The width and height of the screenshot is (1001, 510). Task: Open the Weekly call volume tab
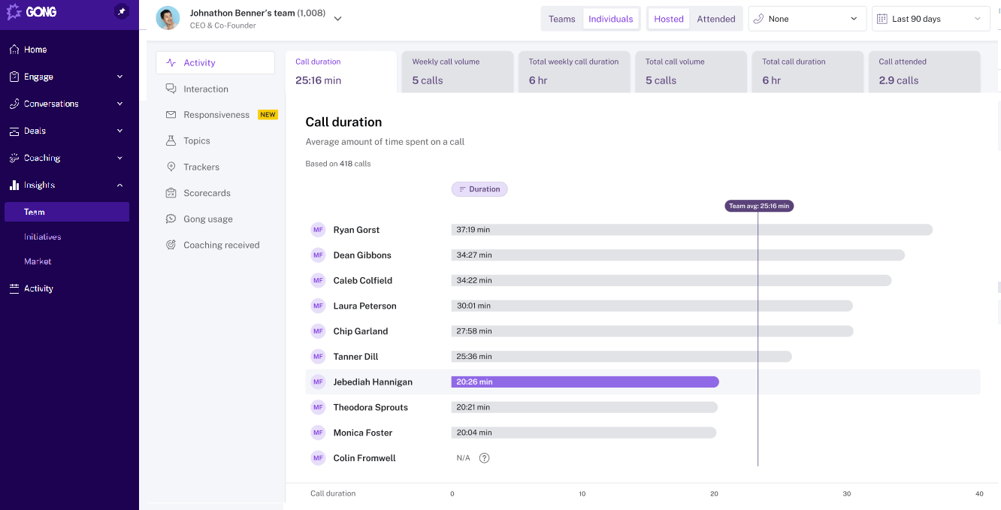click(x=457, y=71)
